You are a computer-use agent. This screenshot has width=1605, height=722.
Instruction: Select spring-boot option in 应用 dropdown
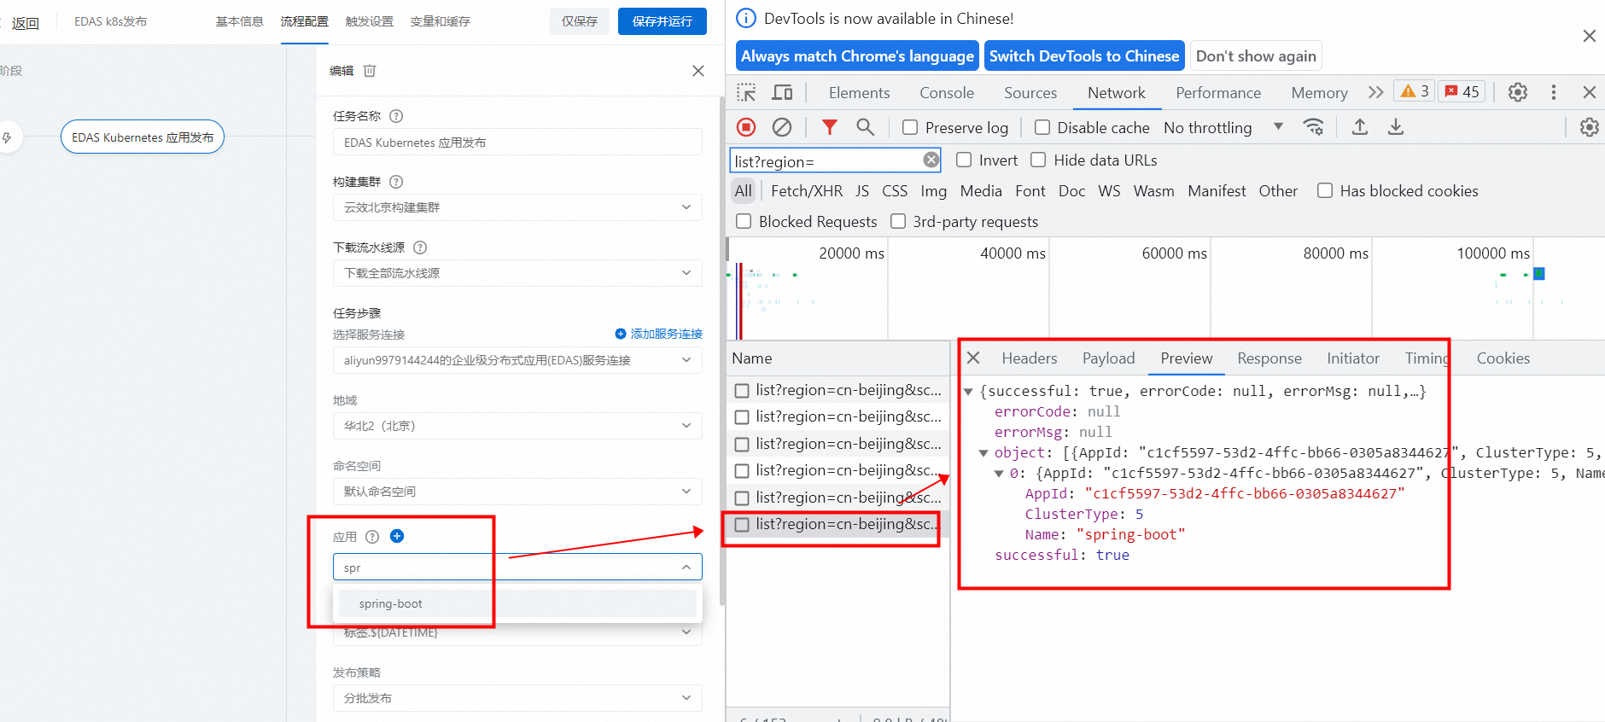click(x=517, y=603)
